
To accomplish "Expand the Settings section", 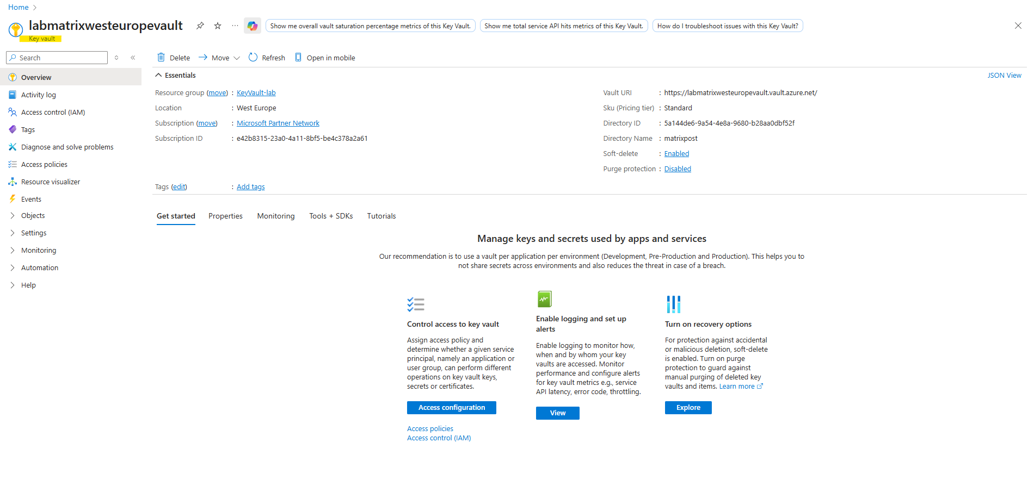I will pyautogui.click(x=13, y=233).
